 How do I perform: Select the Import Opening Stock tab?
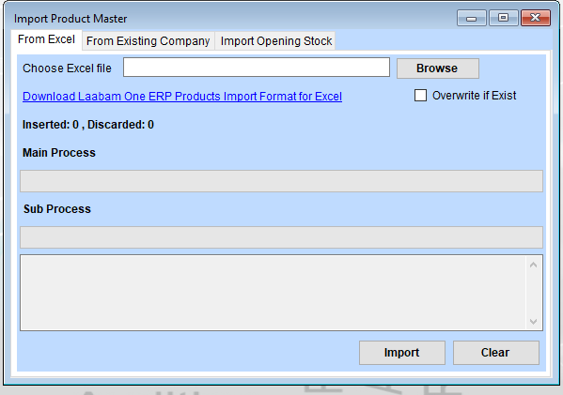275,41
